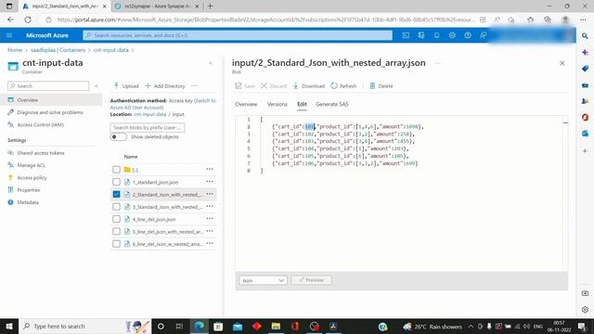Image resolution: width=594 pixels, height=334 pixels.
Task: Open the Windows Start menu
Action: tap(9, 326)
